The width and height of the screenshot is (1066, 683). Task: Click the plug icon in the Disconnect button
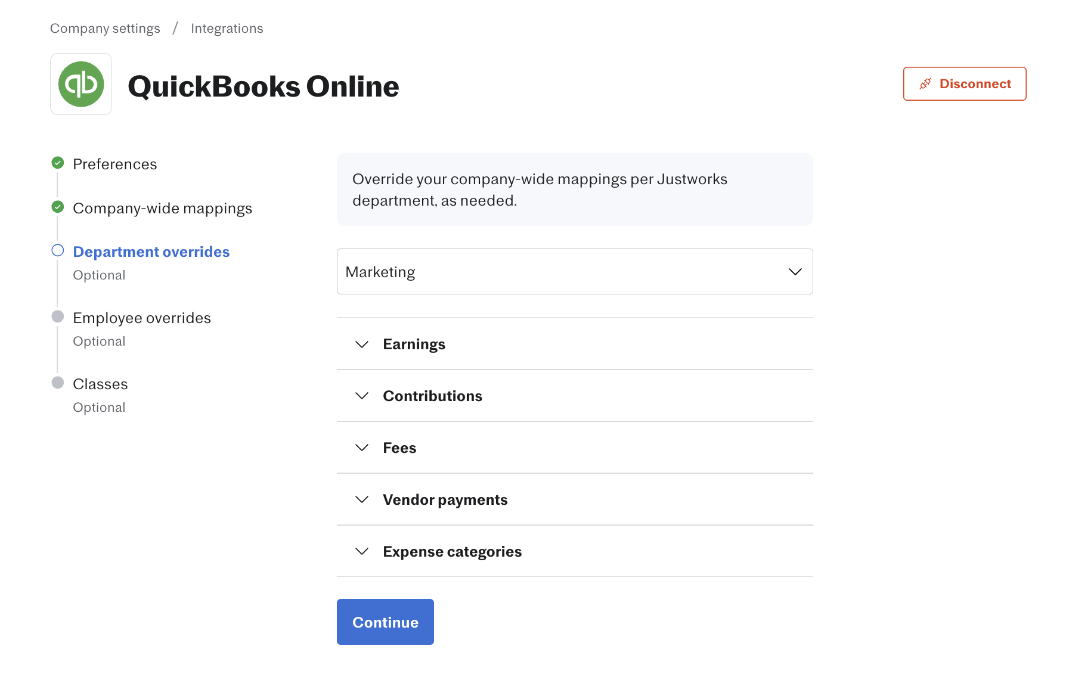pos(925,84)
